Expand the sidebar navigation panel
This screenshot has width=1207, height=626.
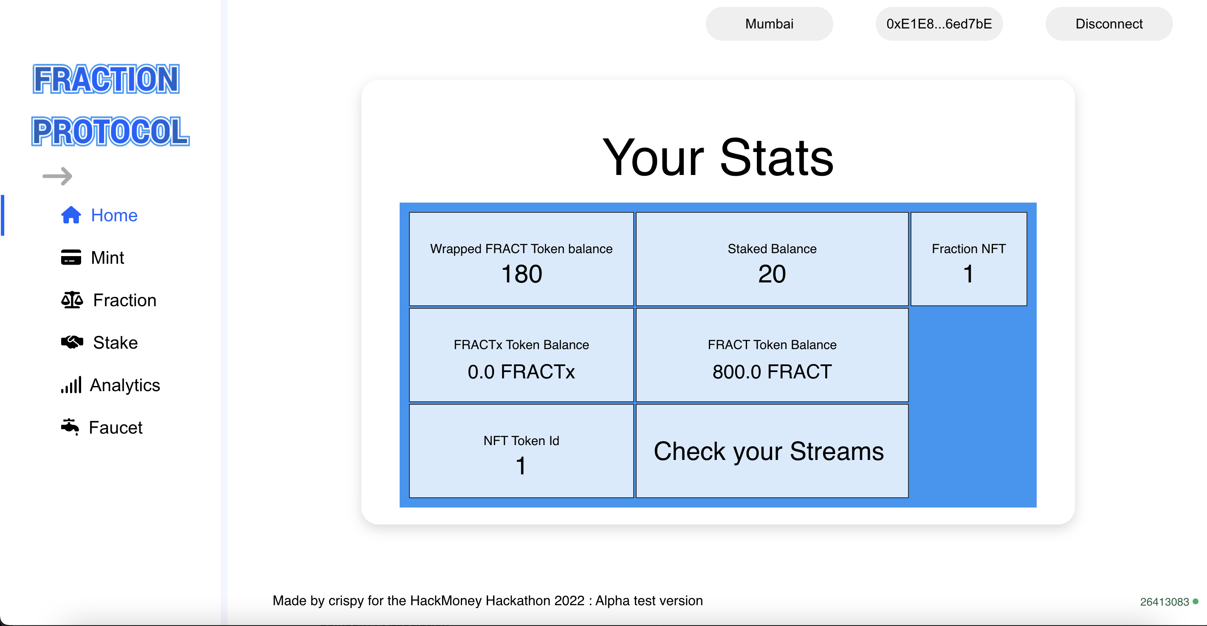56,174
